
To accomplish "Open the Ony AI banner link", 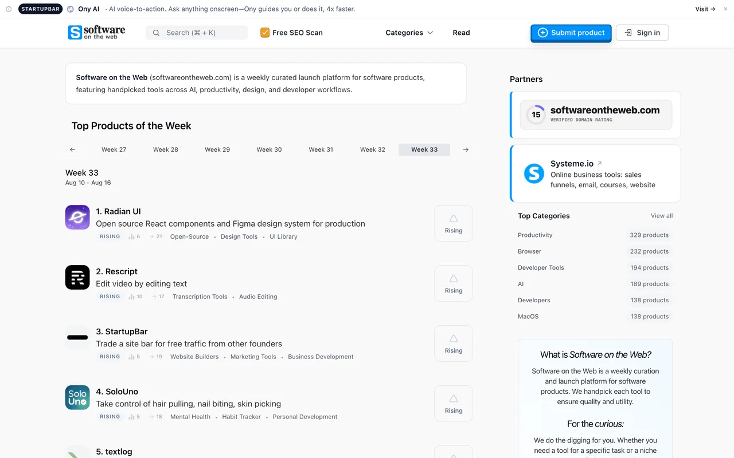I will pos(89,9).
